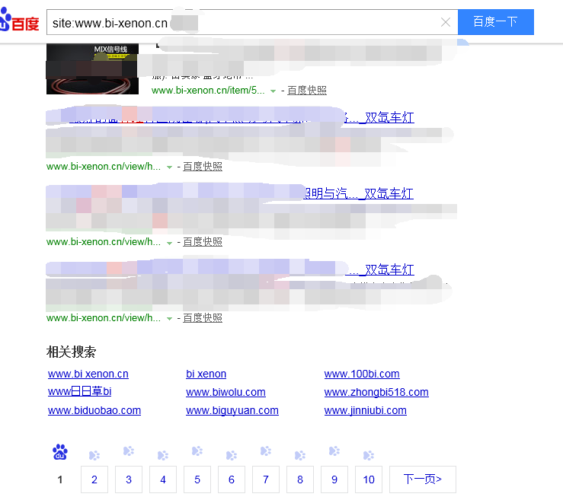Expand the arrow beside www.bi-xenon.cn/item/5 URL
This screenshot has height=497, width=563.
273,91
